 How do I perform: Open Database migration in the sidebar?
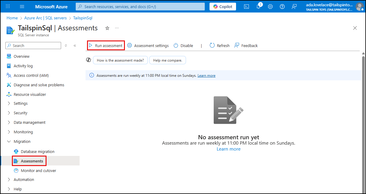pos(38,151)
